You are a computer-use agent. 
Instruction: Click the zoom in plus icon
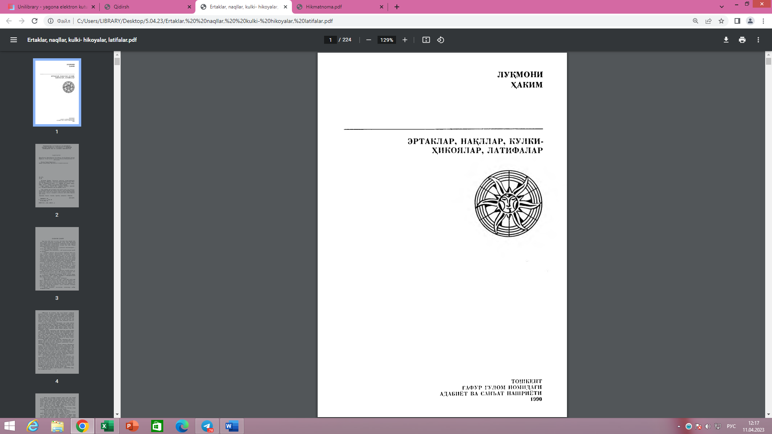coord(405,40)
